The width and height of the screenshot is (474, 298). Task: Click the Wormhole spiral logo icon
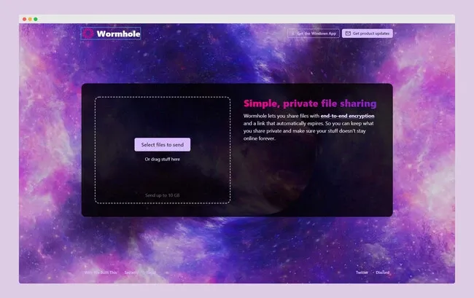(x=88, y=34)
